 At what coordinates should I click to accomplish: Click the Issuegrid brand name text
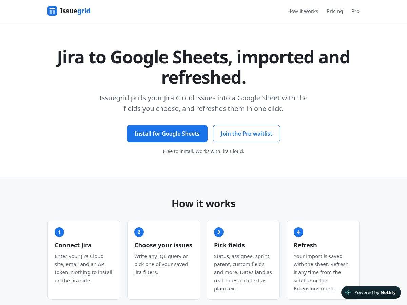(x=75, y=11)
